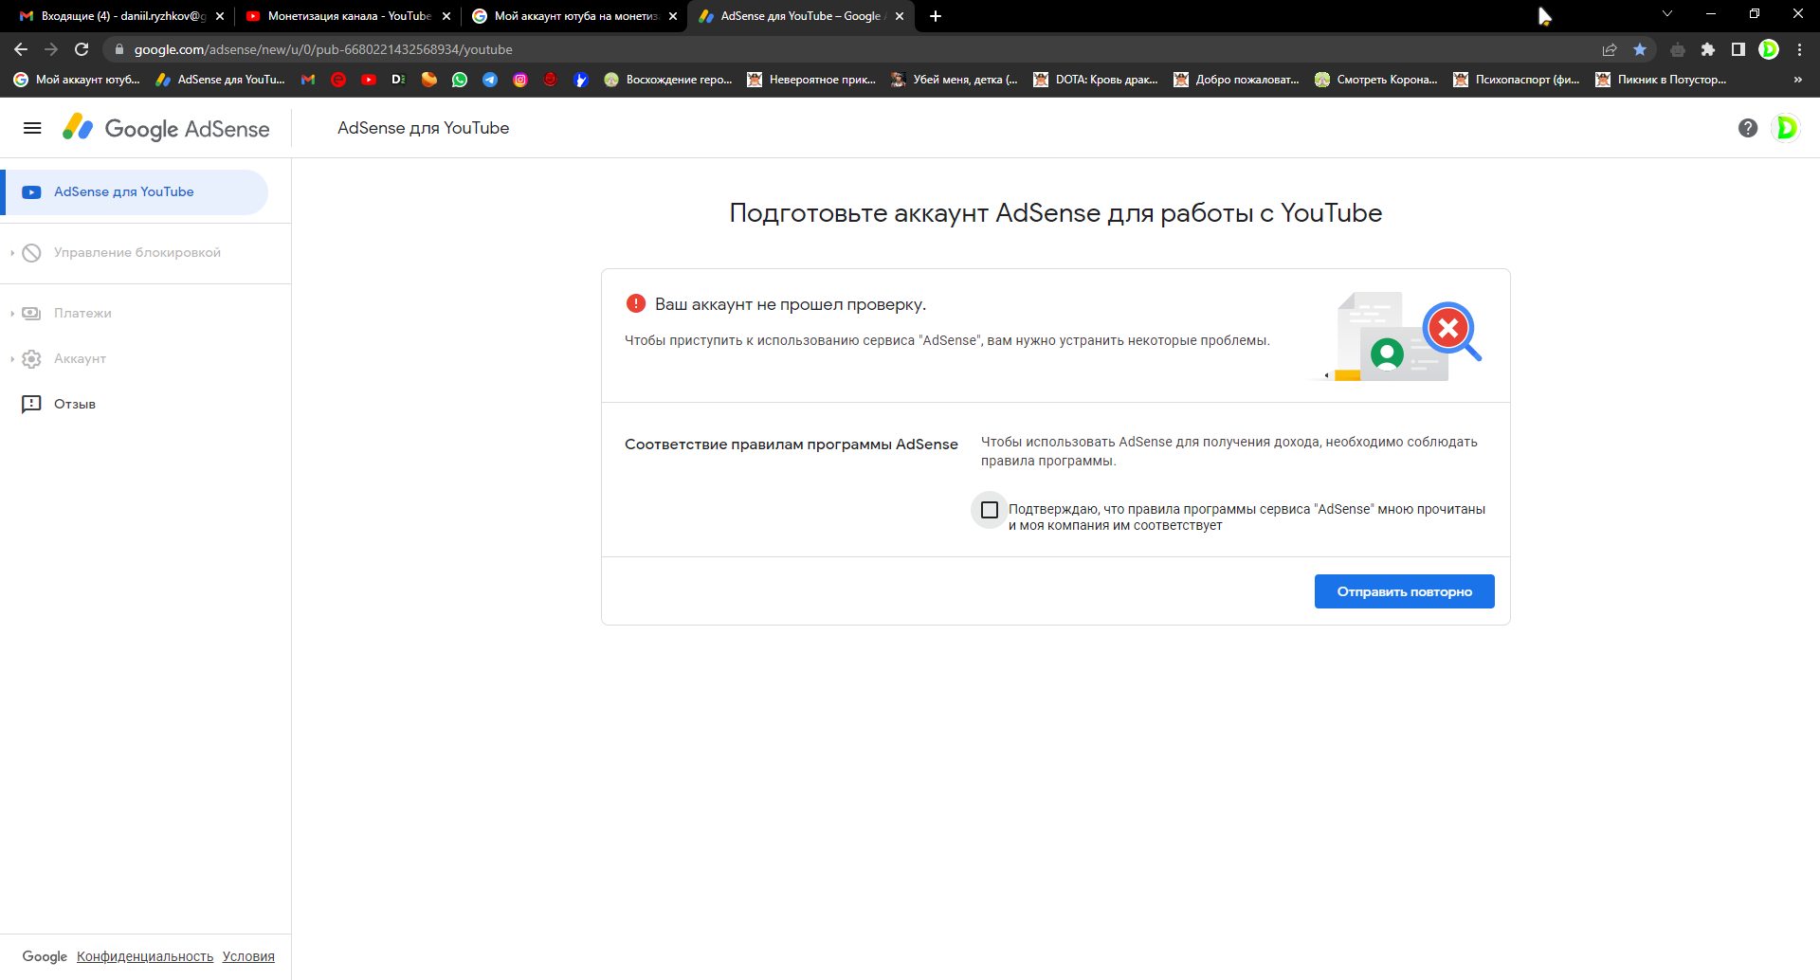This screenshot has height=980, width=1820.
Task: Open the DOTA: Кровь драк bookmark
Action: (1096, 80)
